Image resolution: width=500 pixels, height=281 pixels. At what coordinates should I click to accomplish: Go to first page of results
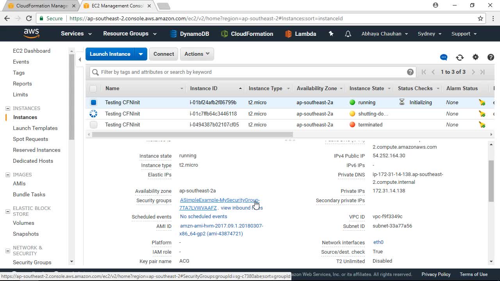tap(424, 72)
